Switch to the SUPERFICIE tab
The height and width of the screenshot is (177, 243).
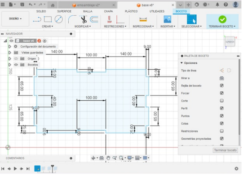[64, 11]
